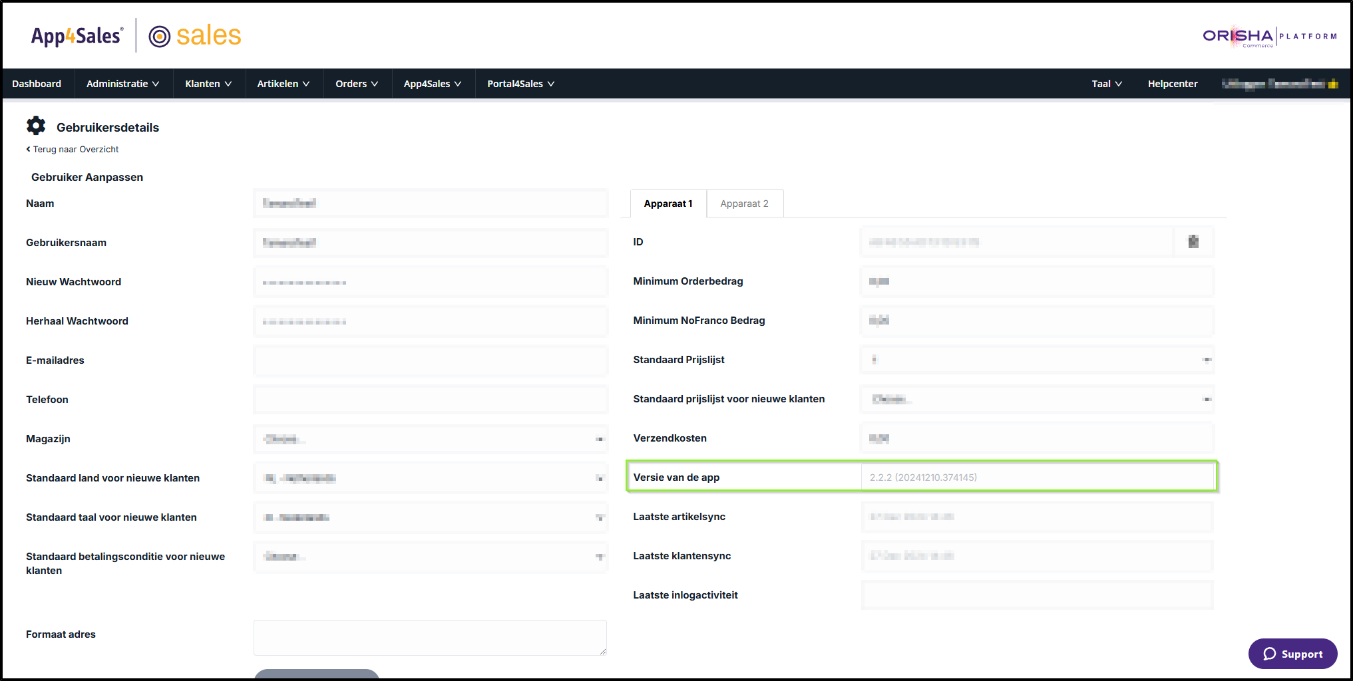Click the device ID field

1018,242
